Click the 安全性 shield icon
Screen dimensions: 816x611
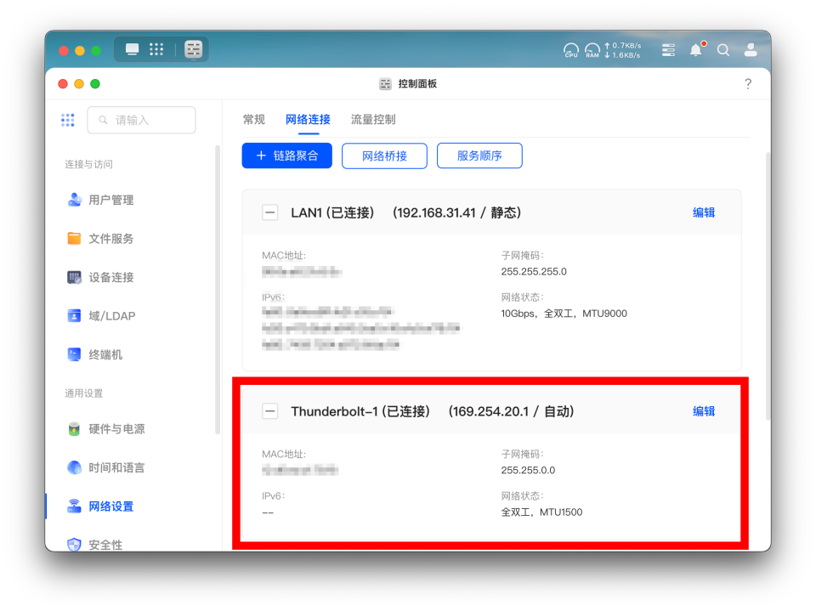[75, 545]
